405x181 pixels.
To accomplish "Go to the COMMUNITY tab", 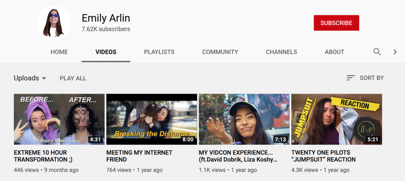I will click(220, 52).
